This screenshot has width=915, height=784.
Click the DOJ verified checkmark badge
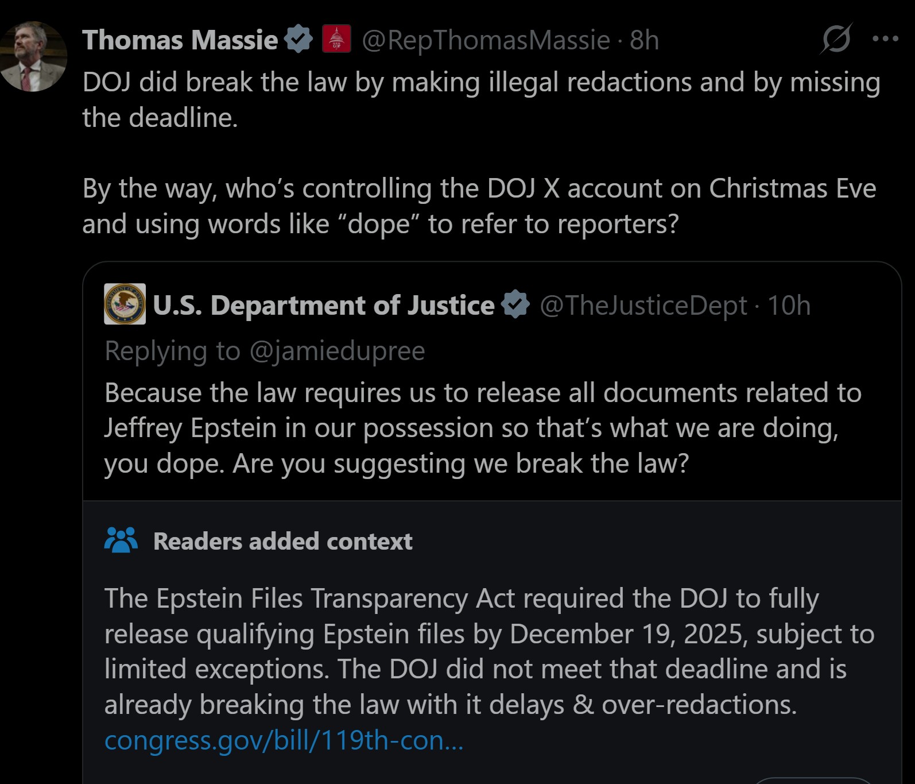click(x=515, y=304)
